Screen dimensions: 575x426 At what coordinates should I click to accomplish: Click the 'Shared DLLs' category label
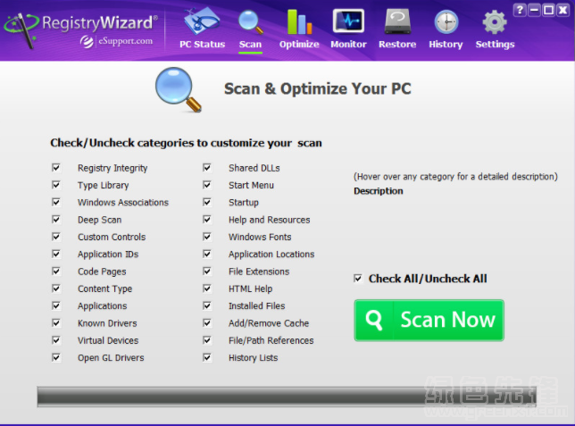click(254, 168)
